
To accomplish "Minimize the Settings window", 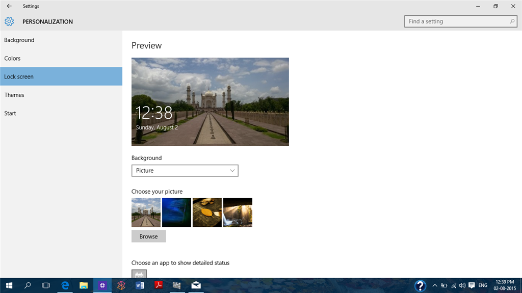I will tap(478, 6).
